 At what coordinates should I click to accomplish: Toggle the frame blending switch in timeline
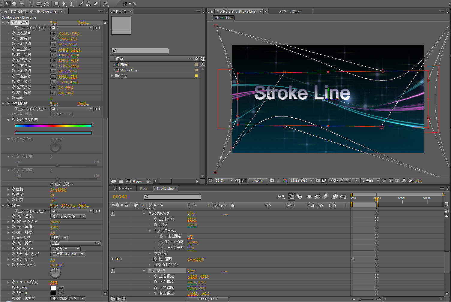pos(317,197)
